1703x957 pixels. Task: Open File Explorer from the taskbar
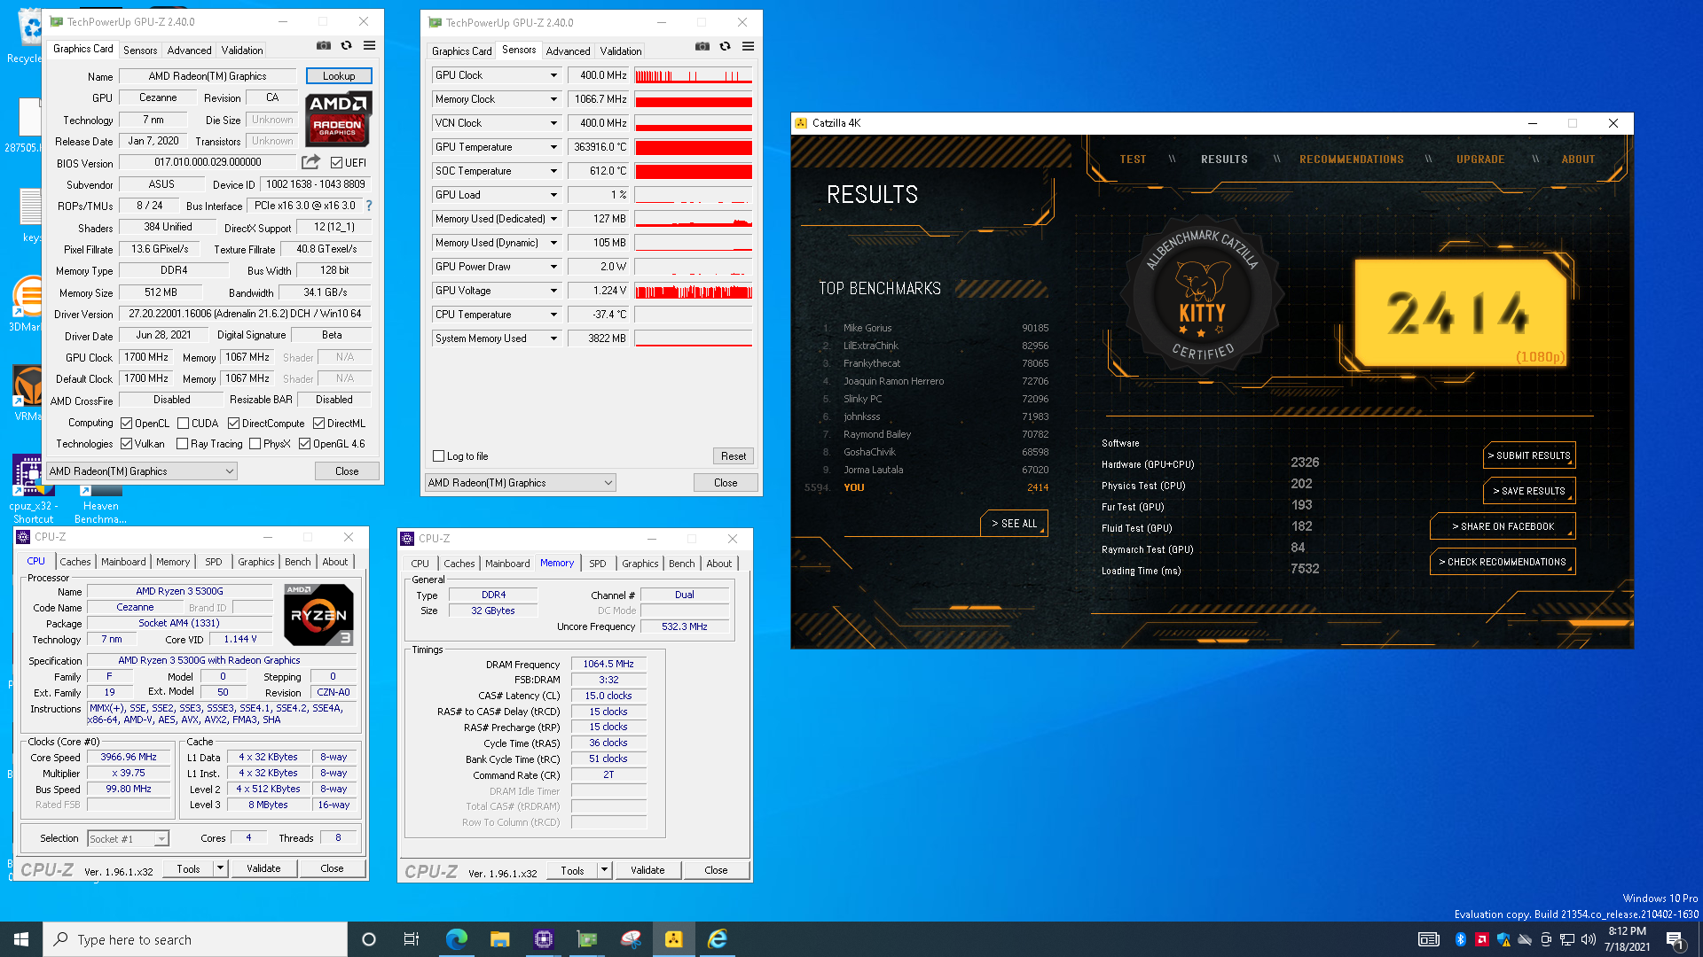tap(499, 939)
